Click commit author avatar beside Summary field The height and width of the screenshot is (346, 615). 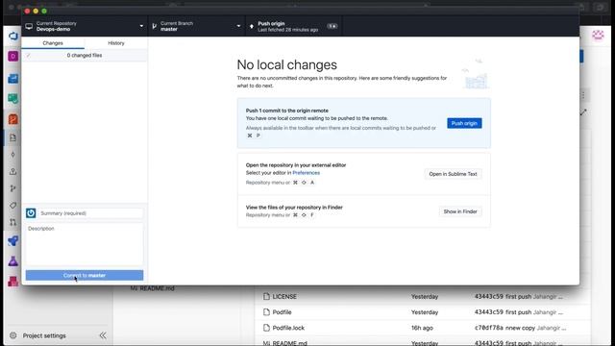pos(31,213)
